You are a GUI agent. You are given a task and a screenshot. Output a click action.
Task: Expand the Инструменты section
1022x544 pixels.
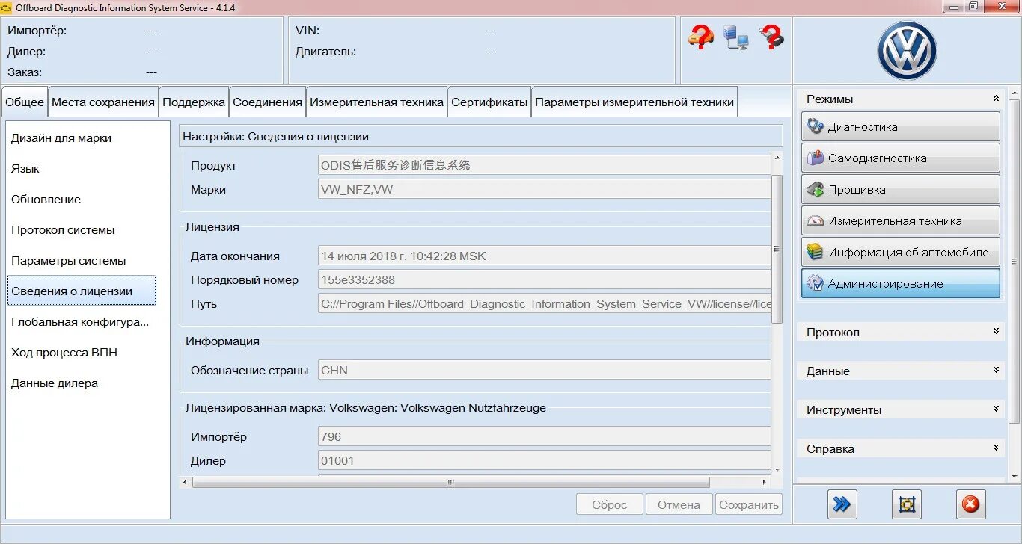899,409
